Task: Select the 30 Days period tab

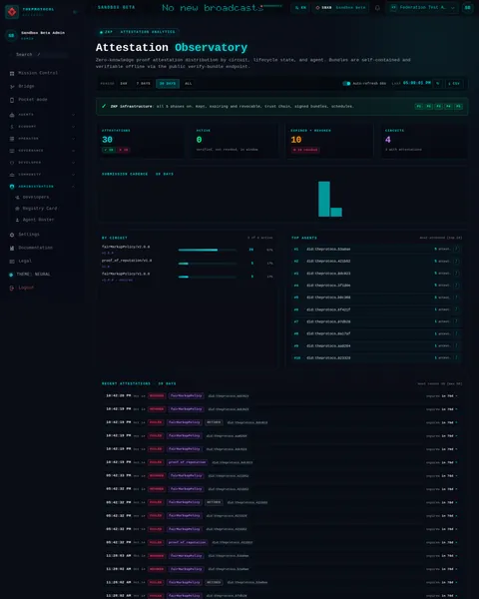Action: point(168,83)
